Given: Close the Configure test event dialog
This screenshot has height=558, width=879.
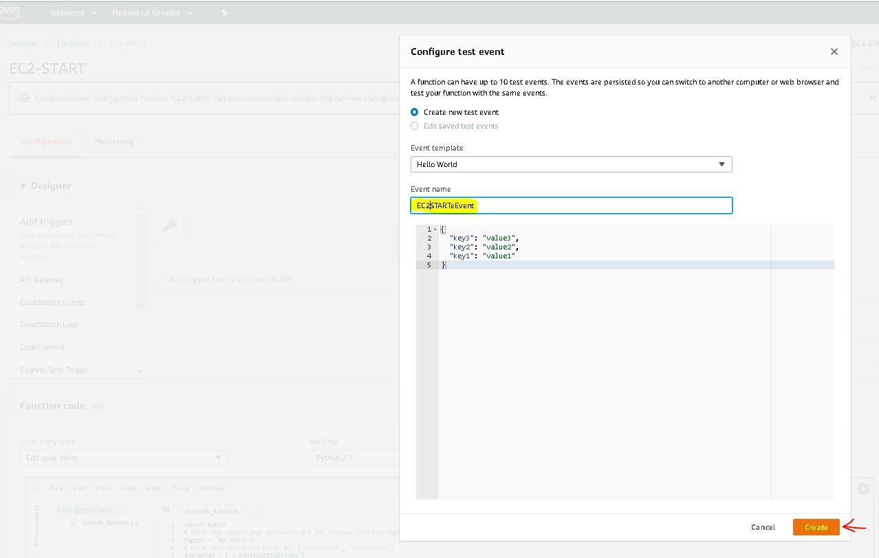Looking at the screenshot, I should tap(834, 52).
